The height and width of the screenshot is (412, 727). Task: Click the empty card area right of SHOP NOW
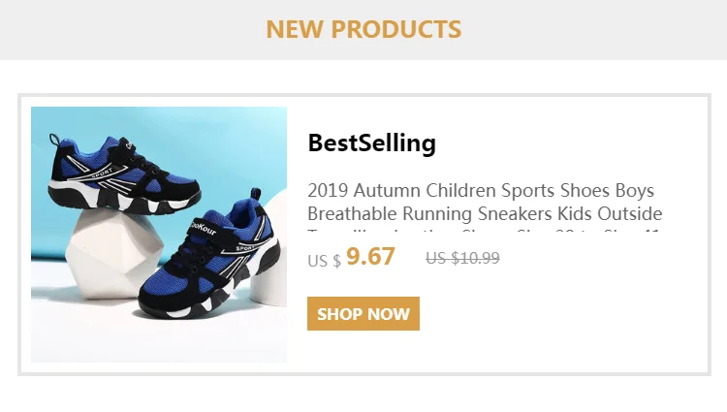(562, 314)
